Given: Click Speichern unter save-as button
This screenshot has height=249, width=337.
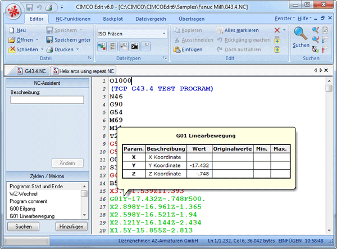Looking at the screenshot, I should [x=69, y=40].
